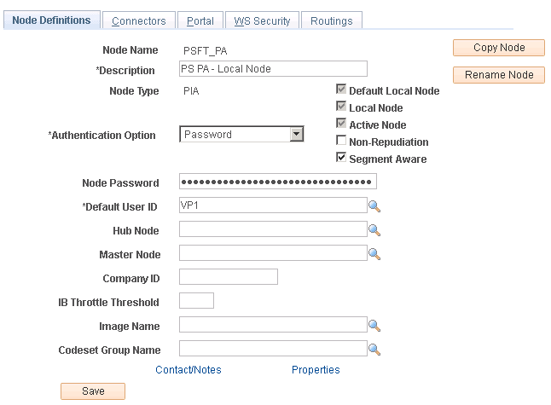Toggle the Local Node checkbox
The image size is (551, 405).
click(x=341, y=106)
